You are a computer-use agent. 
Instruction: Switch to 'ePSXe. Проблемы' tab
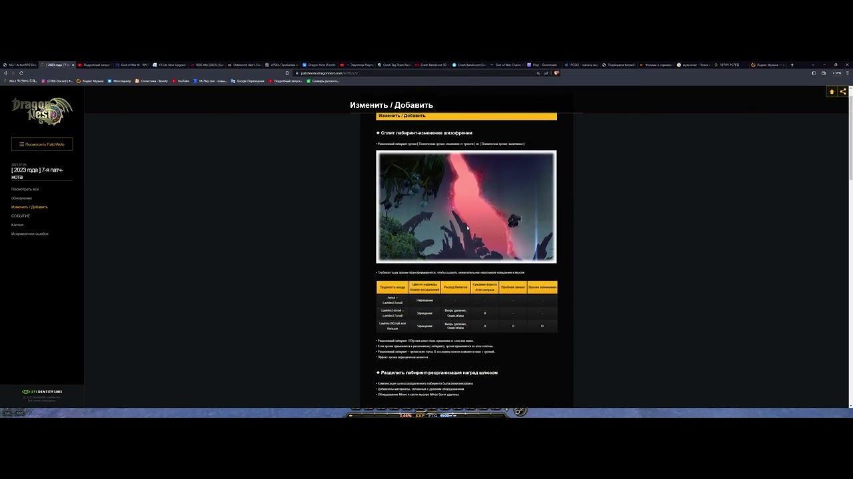(282, 65)
